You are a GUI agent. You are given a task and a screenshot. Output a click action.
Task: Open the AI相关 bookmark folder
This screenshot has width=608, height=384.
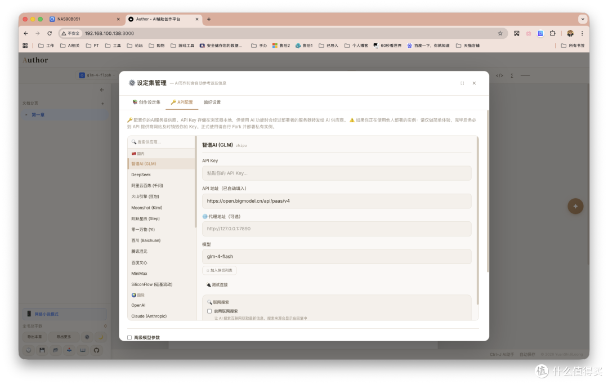(x=70, y=46)
